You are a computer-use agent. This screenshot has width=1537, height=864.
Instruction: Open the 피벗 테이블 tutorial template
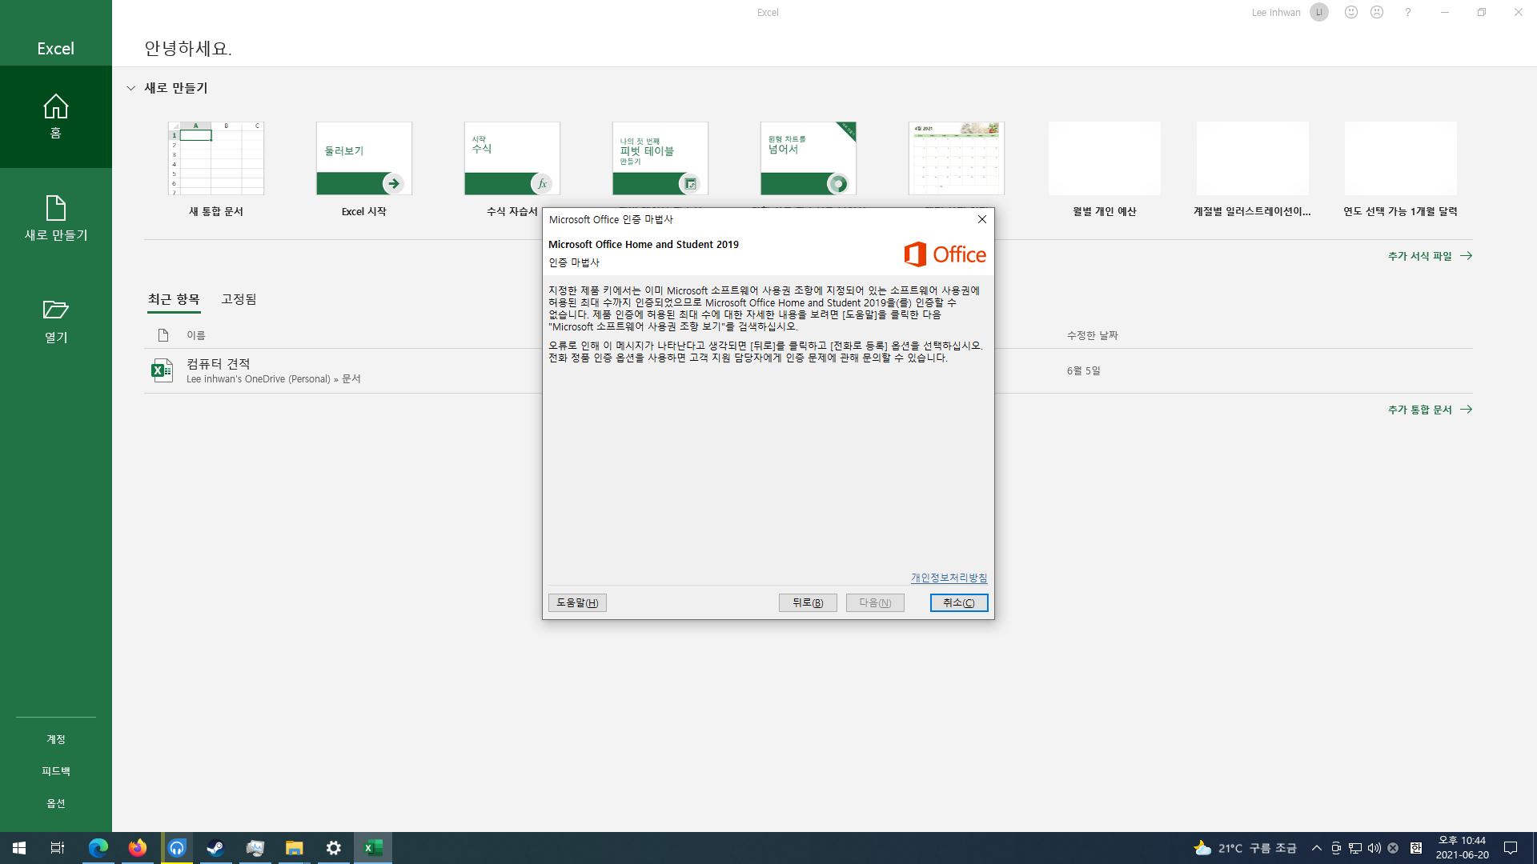[x=660, y=158]
